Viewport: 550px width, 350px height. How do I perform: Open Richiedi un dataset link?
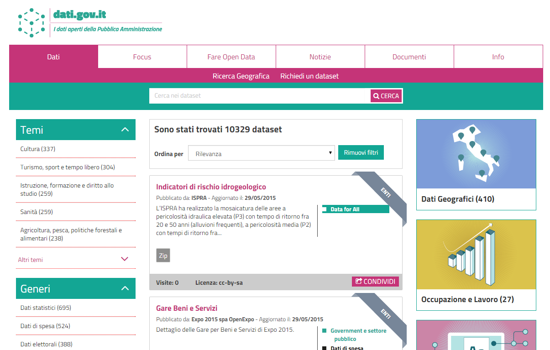click(309, 76)
